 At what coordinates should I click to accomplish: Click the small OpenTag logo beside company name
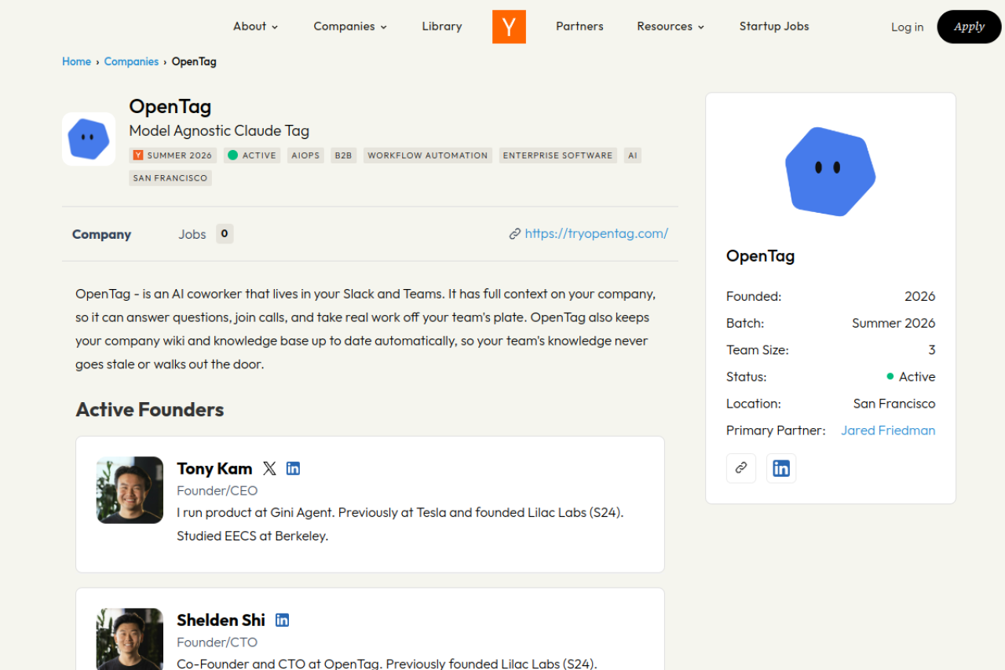coord(89,139)
